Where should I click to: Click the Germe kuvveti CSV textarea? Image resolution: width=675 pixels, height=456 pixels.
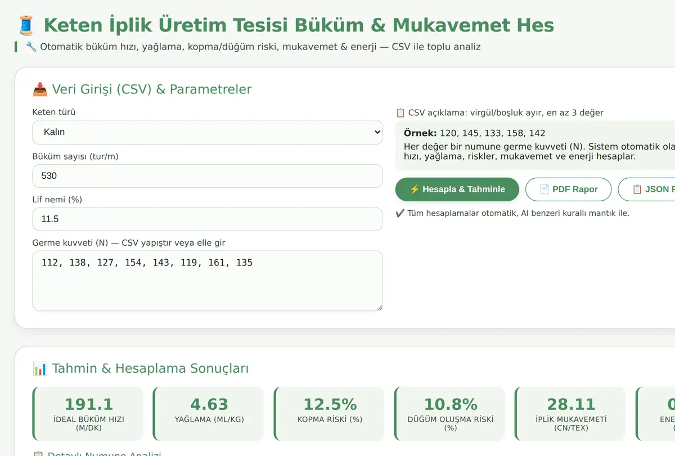tap(208, 281)
